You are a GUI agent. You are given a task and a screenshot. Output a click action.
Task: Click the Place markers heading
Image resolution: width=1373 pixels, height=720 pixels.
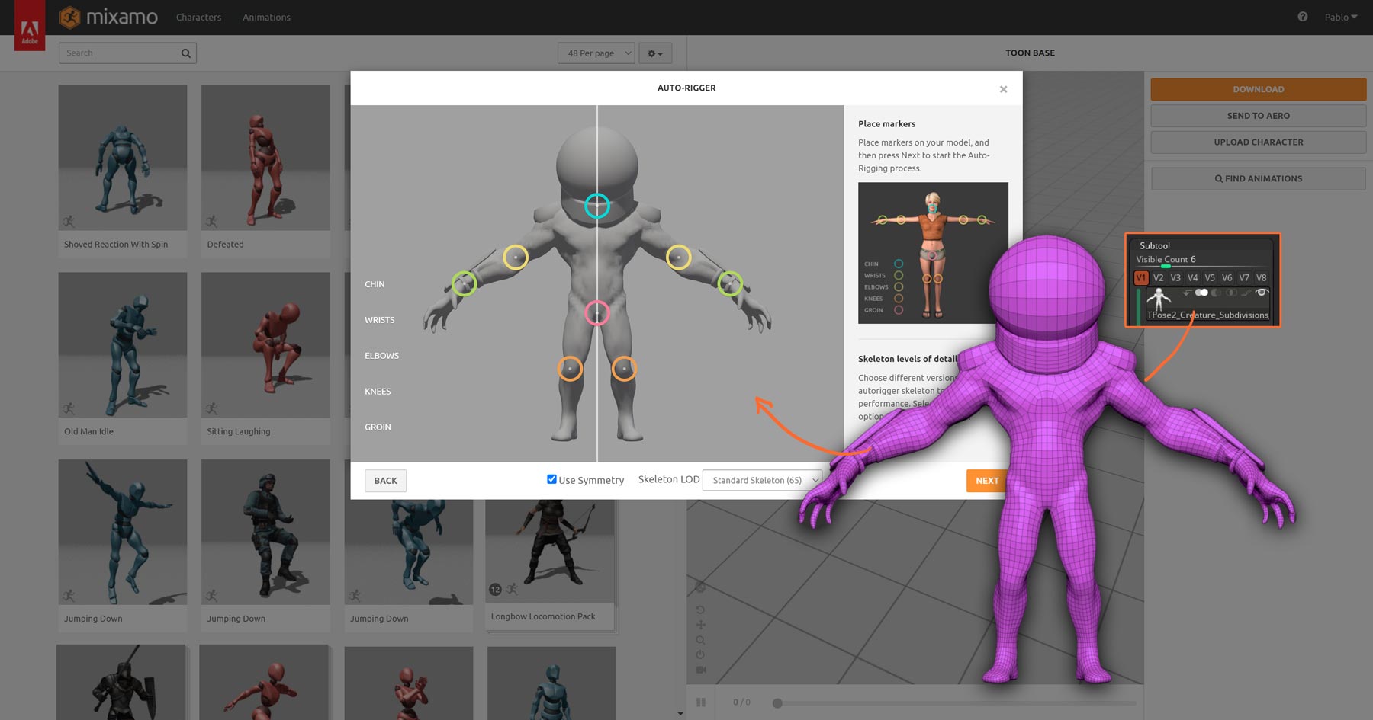tap(886, 124)
